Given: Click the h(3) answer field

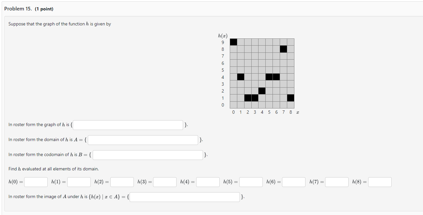Looking at the screenshot, I should coord(165,182).
